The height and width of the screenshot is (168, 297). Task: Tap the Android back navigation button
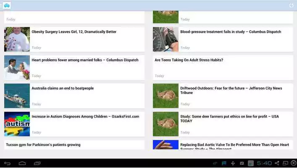click(x=7, y=163)
